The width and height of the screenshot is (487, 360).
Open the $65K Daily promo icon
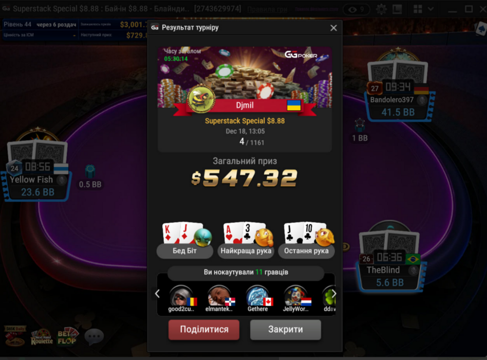pos(15,336)
